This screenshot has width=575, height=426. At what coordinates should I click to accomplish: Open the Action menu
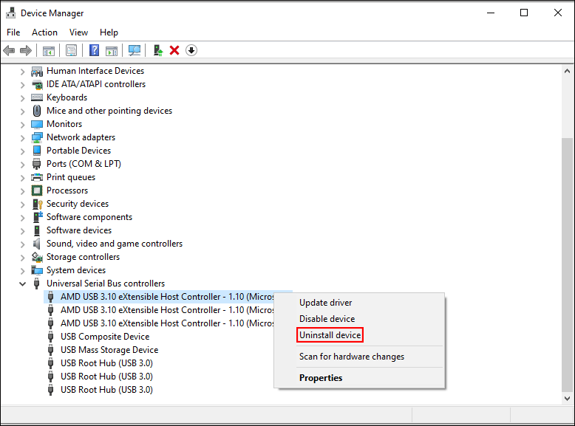(x=44, y=32)
